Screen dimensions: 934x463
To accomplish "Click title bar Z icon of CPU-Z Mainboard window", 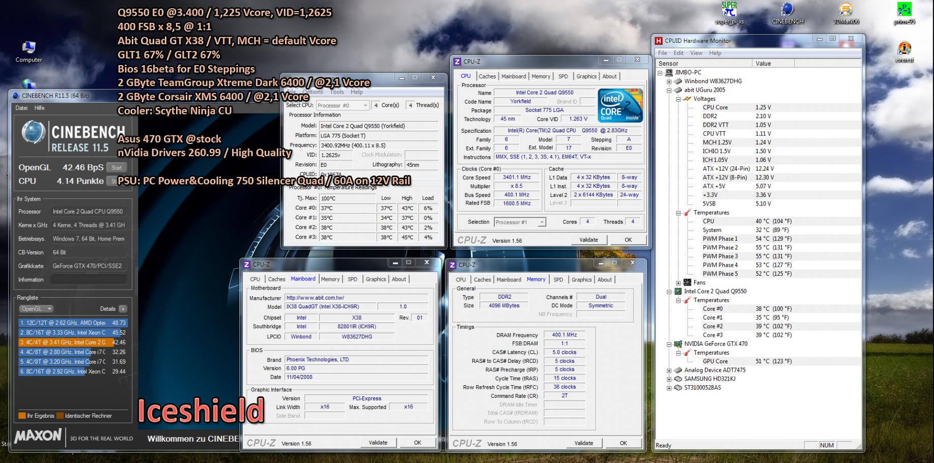I will point(247,265).
